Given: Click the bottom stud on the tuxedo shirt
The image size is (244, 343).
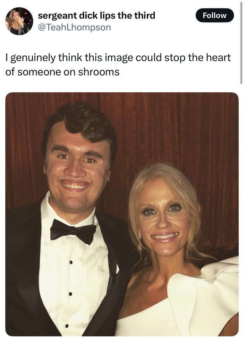Looking at the screenshot, I should (67, 326).
